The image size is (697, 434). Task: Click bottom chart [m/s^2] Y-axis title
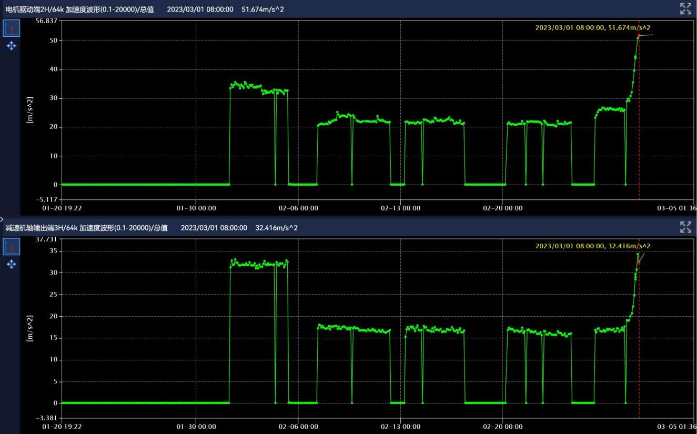pyautogui.click(x=29, y=329)
